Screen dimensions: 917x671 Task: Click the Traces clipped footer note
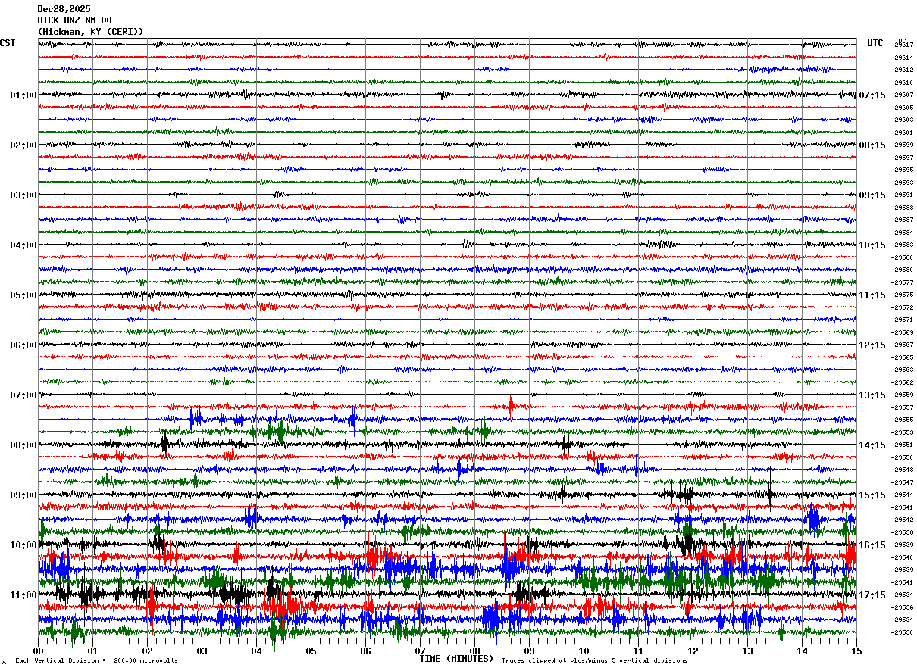tap(594, 660)
